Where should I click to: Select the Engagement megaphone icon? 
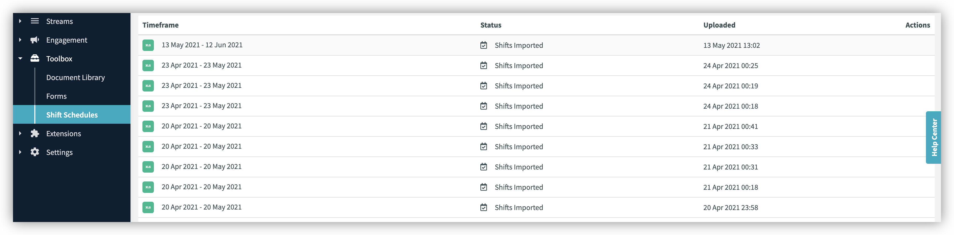34,40
